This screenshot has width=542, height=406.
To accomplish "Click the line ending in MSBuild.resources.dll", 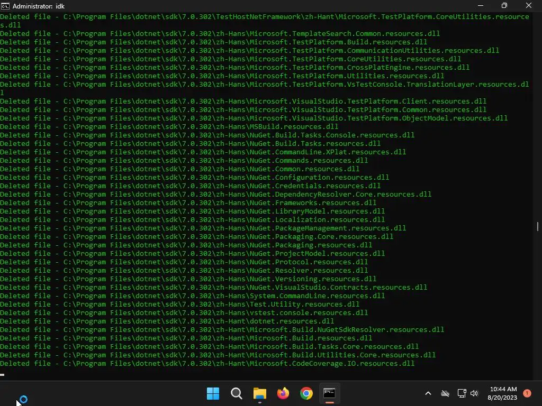I will point(169,127).
